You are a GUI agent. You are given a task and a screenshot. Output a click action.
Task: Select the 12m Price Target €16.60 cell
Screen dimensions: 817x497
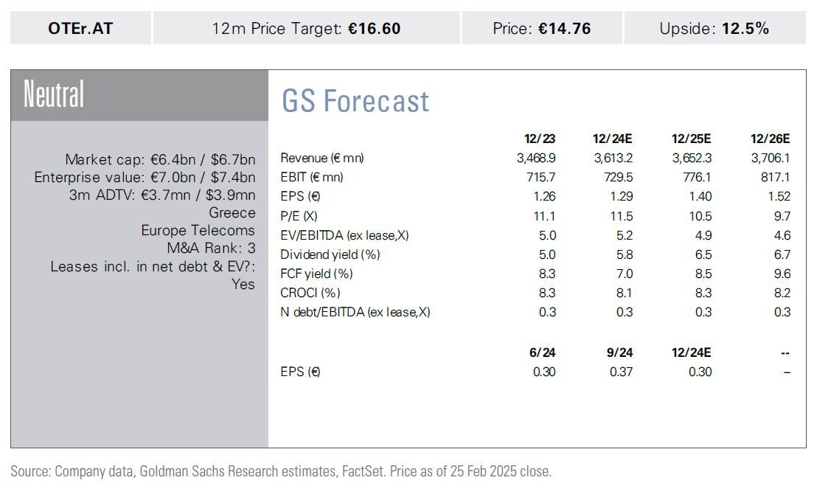[x=306, y=29]
